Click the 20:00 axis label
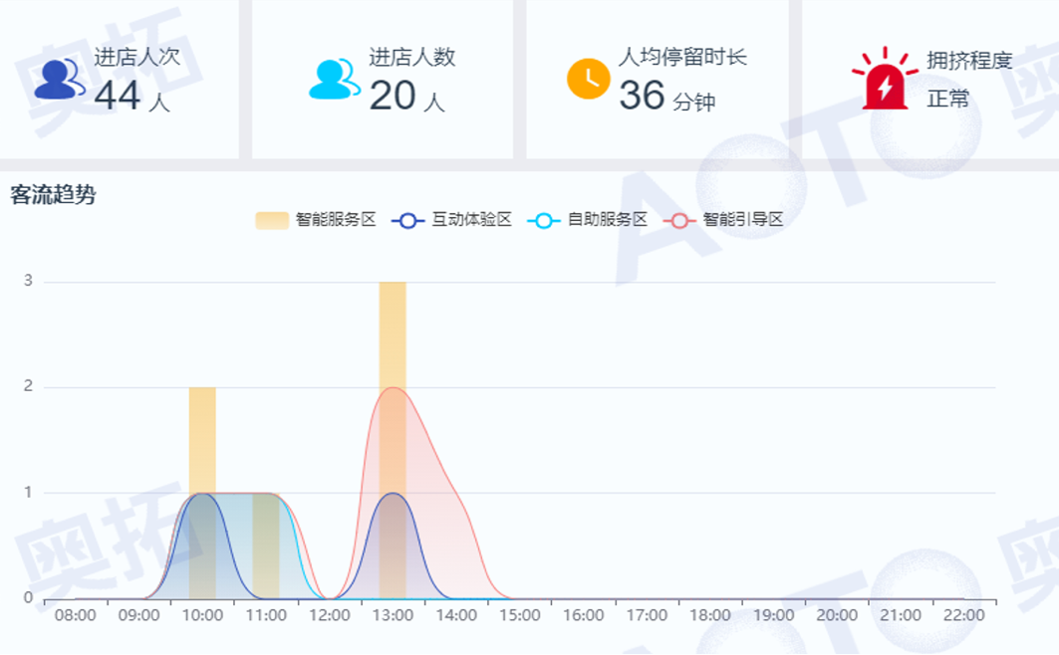 point(837,615)
